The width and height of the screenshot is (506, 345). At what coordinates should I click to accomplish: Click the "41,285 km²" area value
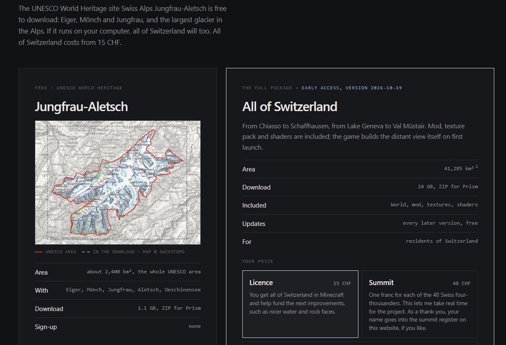[459, 169]
